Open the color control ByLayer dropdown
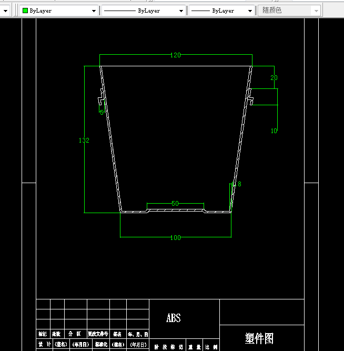The height and width of the screenshot is (351, 344). pos(59,11)
